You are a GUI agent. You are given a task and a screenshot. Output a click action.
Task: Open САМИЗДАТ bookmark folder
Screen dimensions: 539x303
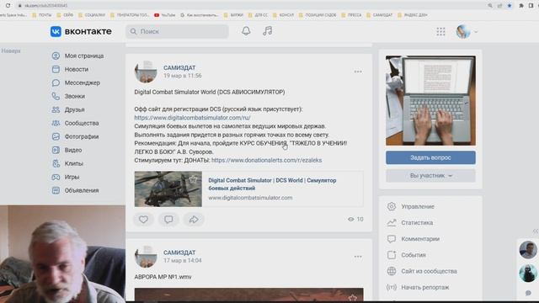pos(380,15)
